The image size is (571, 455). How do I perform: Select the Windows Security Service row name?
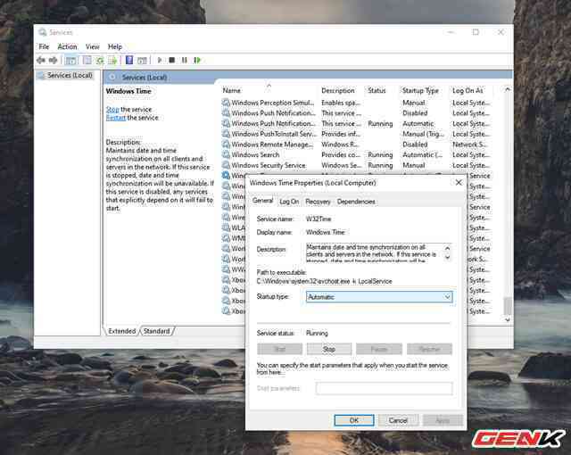[x=269, y=165]
